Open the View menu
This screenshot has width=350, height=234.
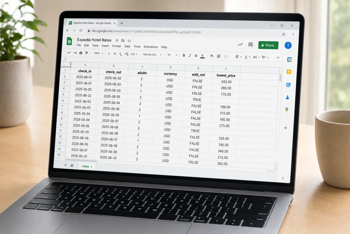pos(95,46)
